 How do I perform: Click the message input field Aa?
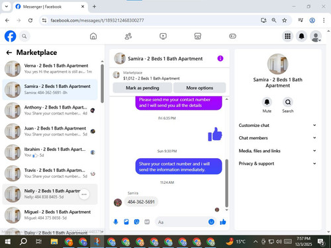pos(182,222)
